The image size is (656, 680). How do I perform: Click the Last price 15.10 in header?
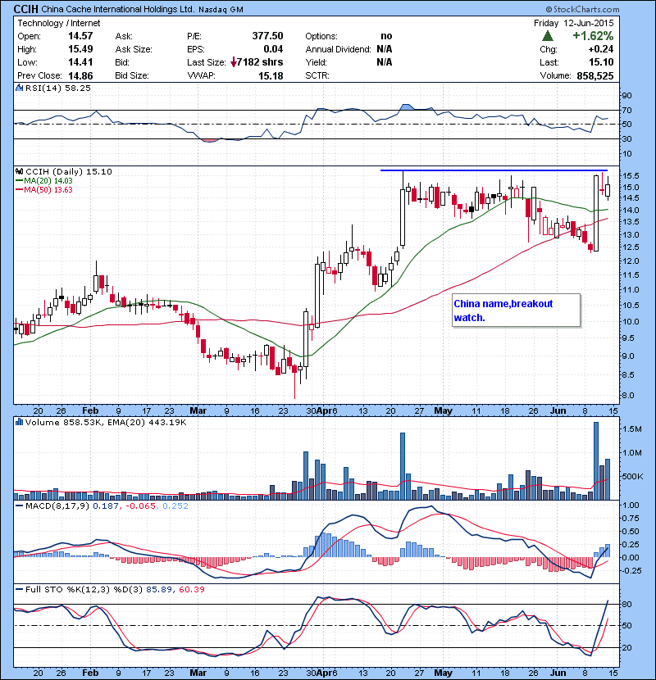pos(601,62)
